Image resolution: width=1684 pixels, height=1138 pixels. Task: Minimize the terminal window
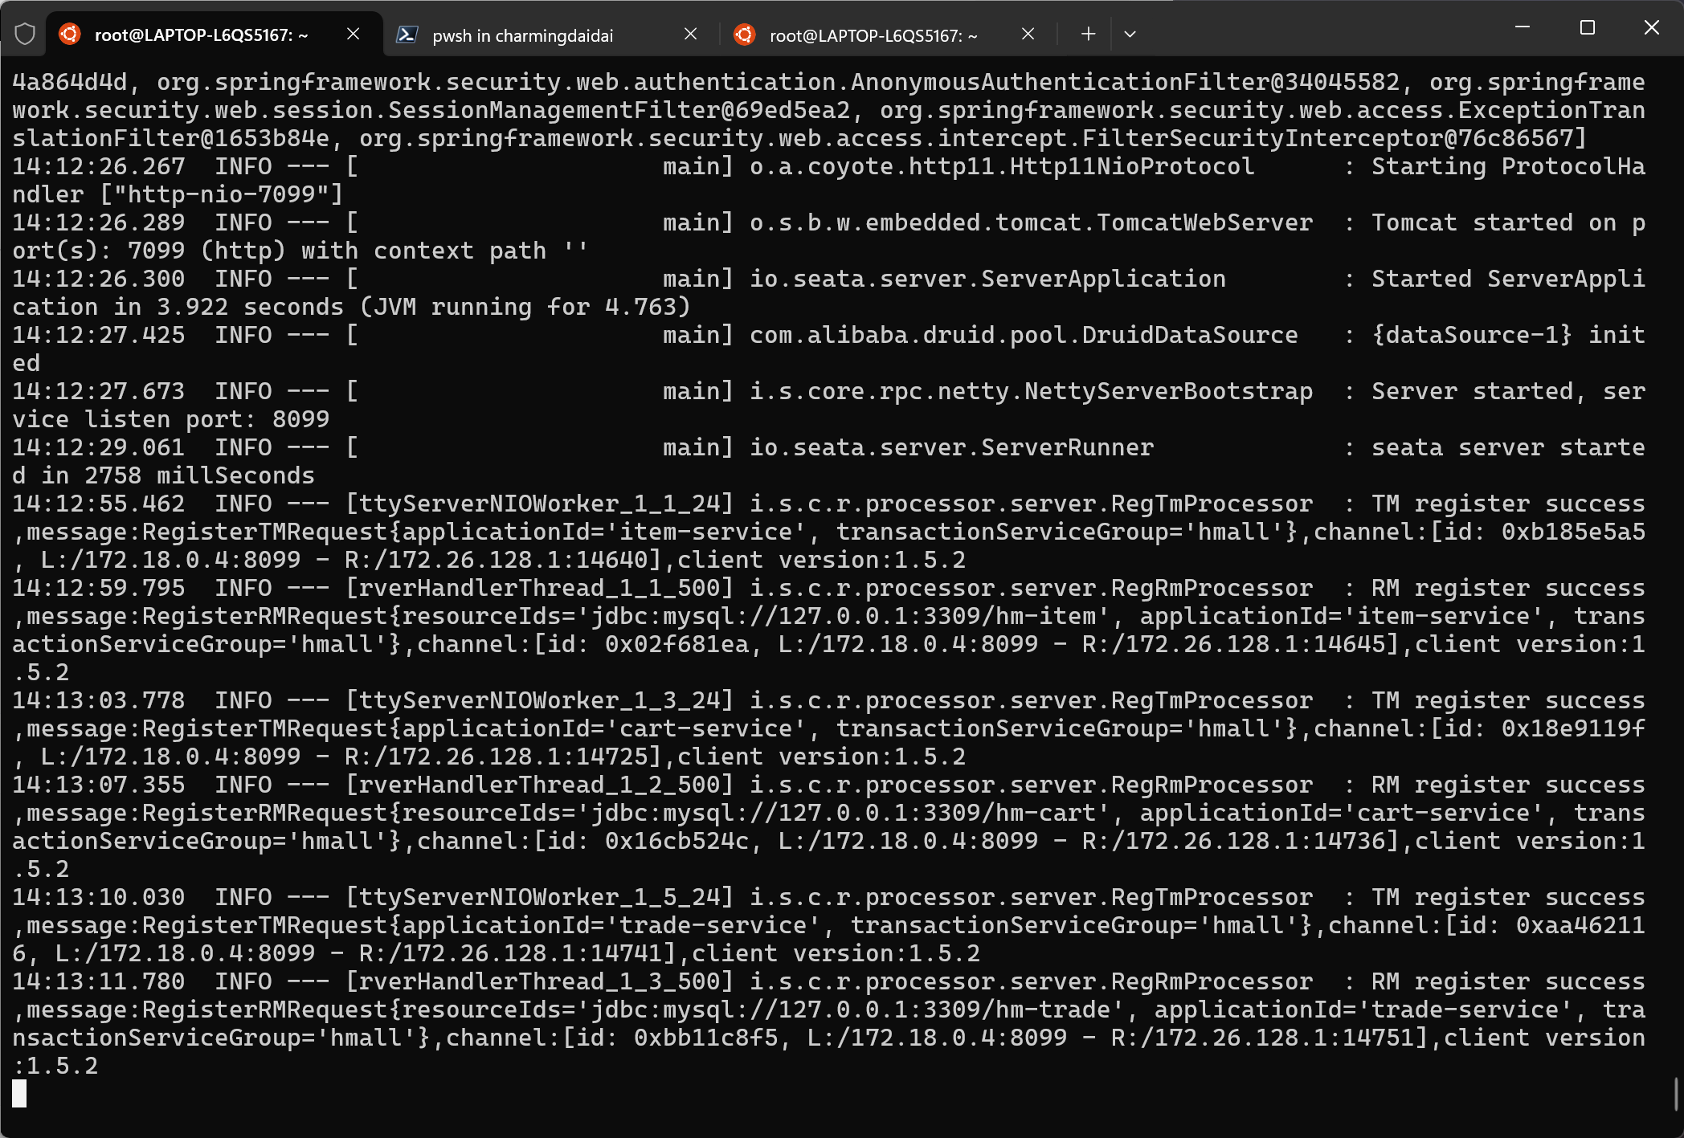click(x=1523, y=28)
